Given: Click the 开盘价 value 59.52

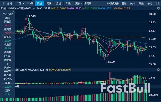Looking at the screenshot, I should point(8,26).
